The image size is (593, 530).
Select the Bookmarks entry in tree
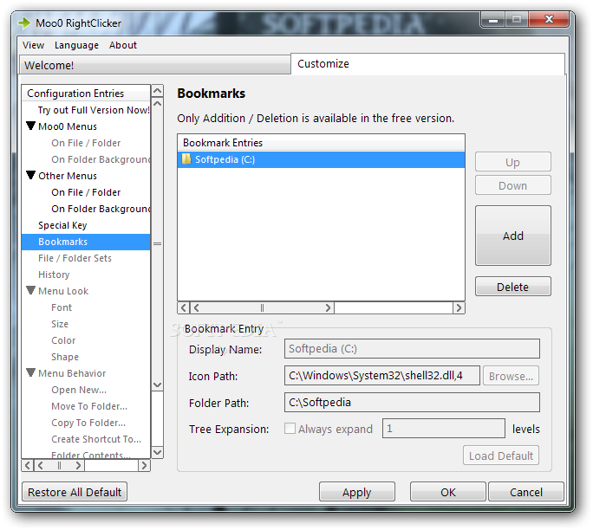[86, 242]
